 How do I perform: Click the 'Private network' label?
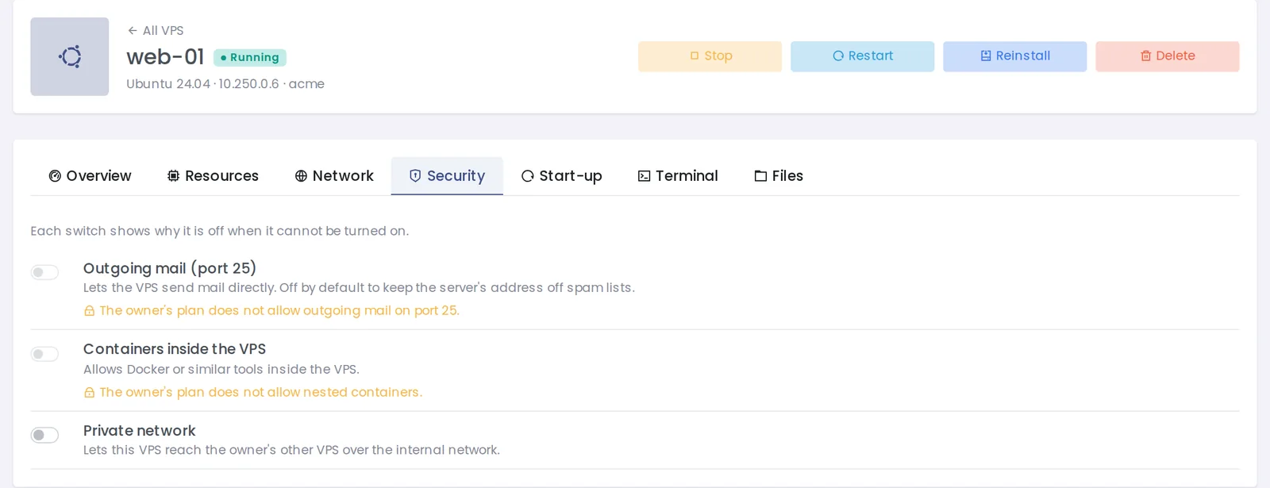coord(140,431)
